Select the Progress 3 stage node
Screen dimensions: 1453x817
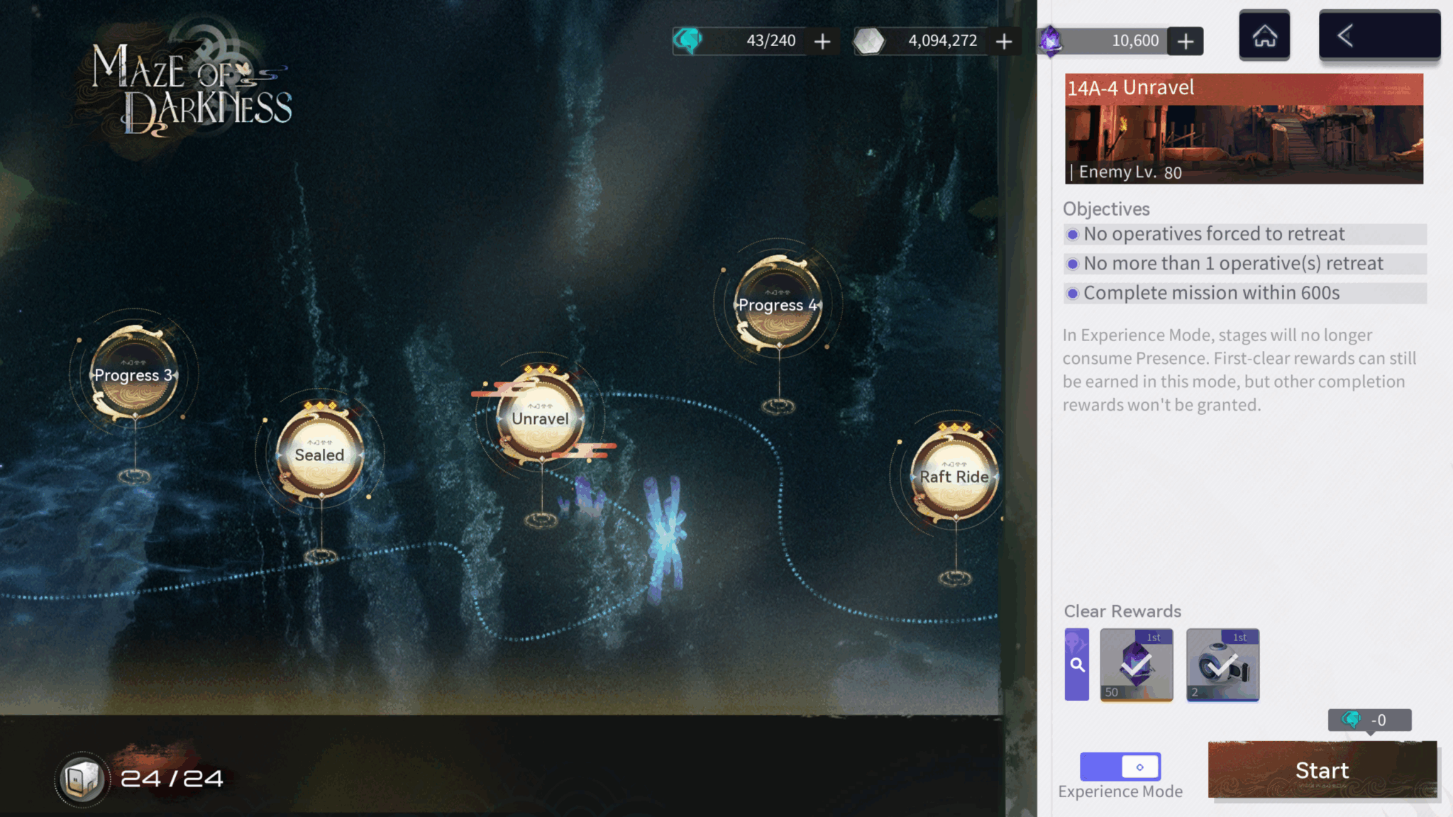[x=133, y=374]
